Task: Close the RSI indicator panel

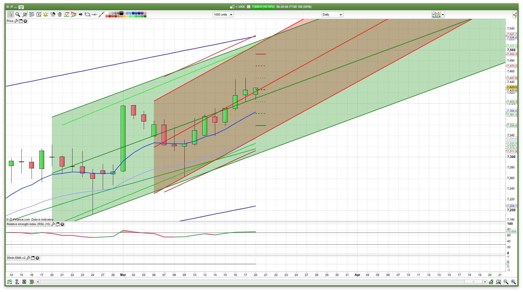Action: click(62, 224)
